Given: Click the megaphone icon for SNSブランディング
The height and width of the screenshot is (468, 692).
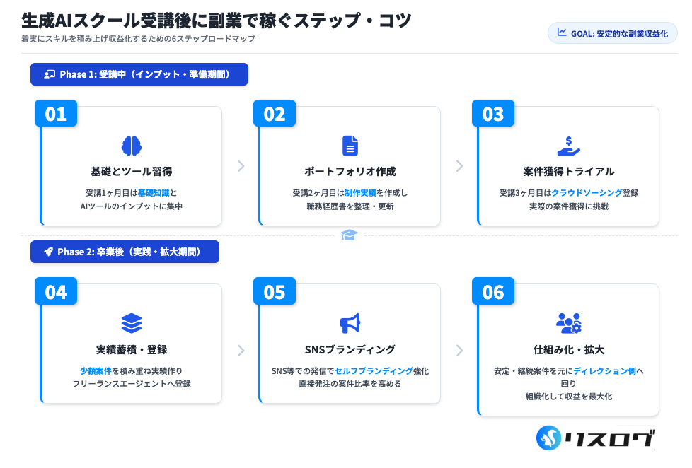Looking at the screenshot, I should coord(350,323).
